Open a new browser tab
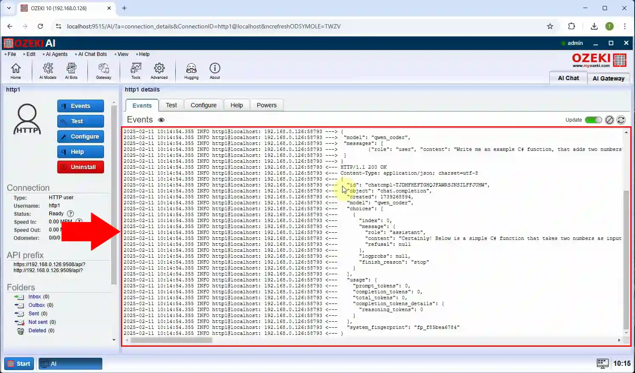The width and height of the screenshot is (635, 373). [124, 8]
